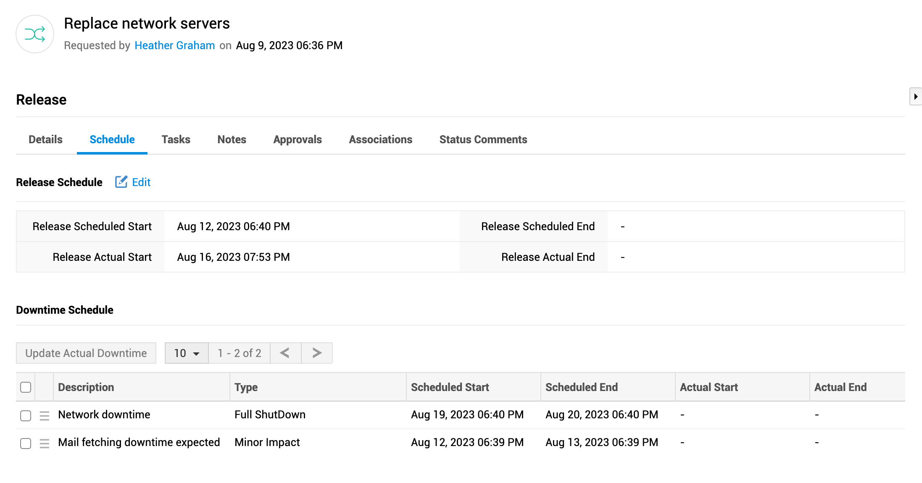Click Release Scheduled Start value Aug 12, 2023
The image size is (922, 483).
point(234,226)
